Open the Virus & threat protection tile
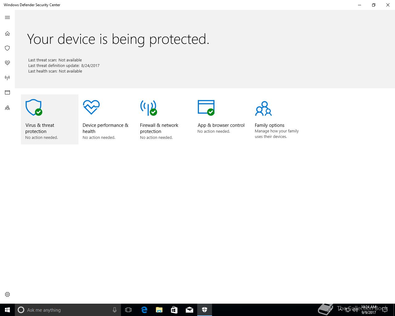Screen dimensions: 395x316 [50, 119]
